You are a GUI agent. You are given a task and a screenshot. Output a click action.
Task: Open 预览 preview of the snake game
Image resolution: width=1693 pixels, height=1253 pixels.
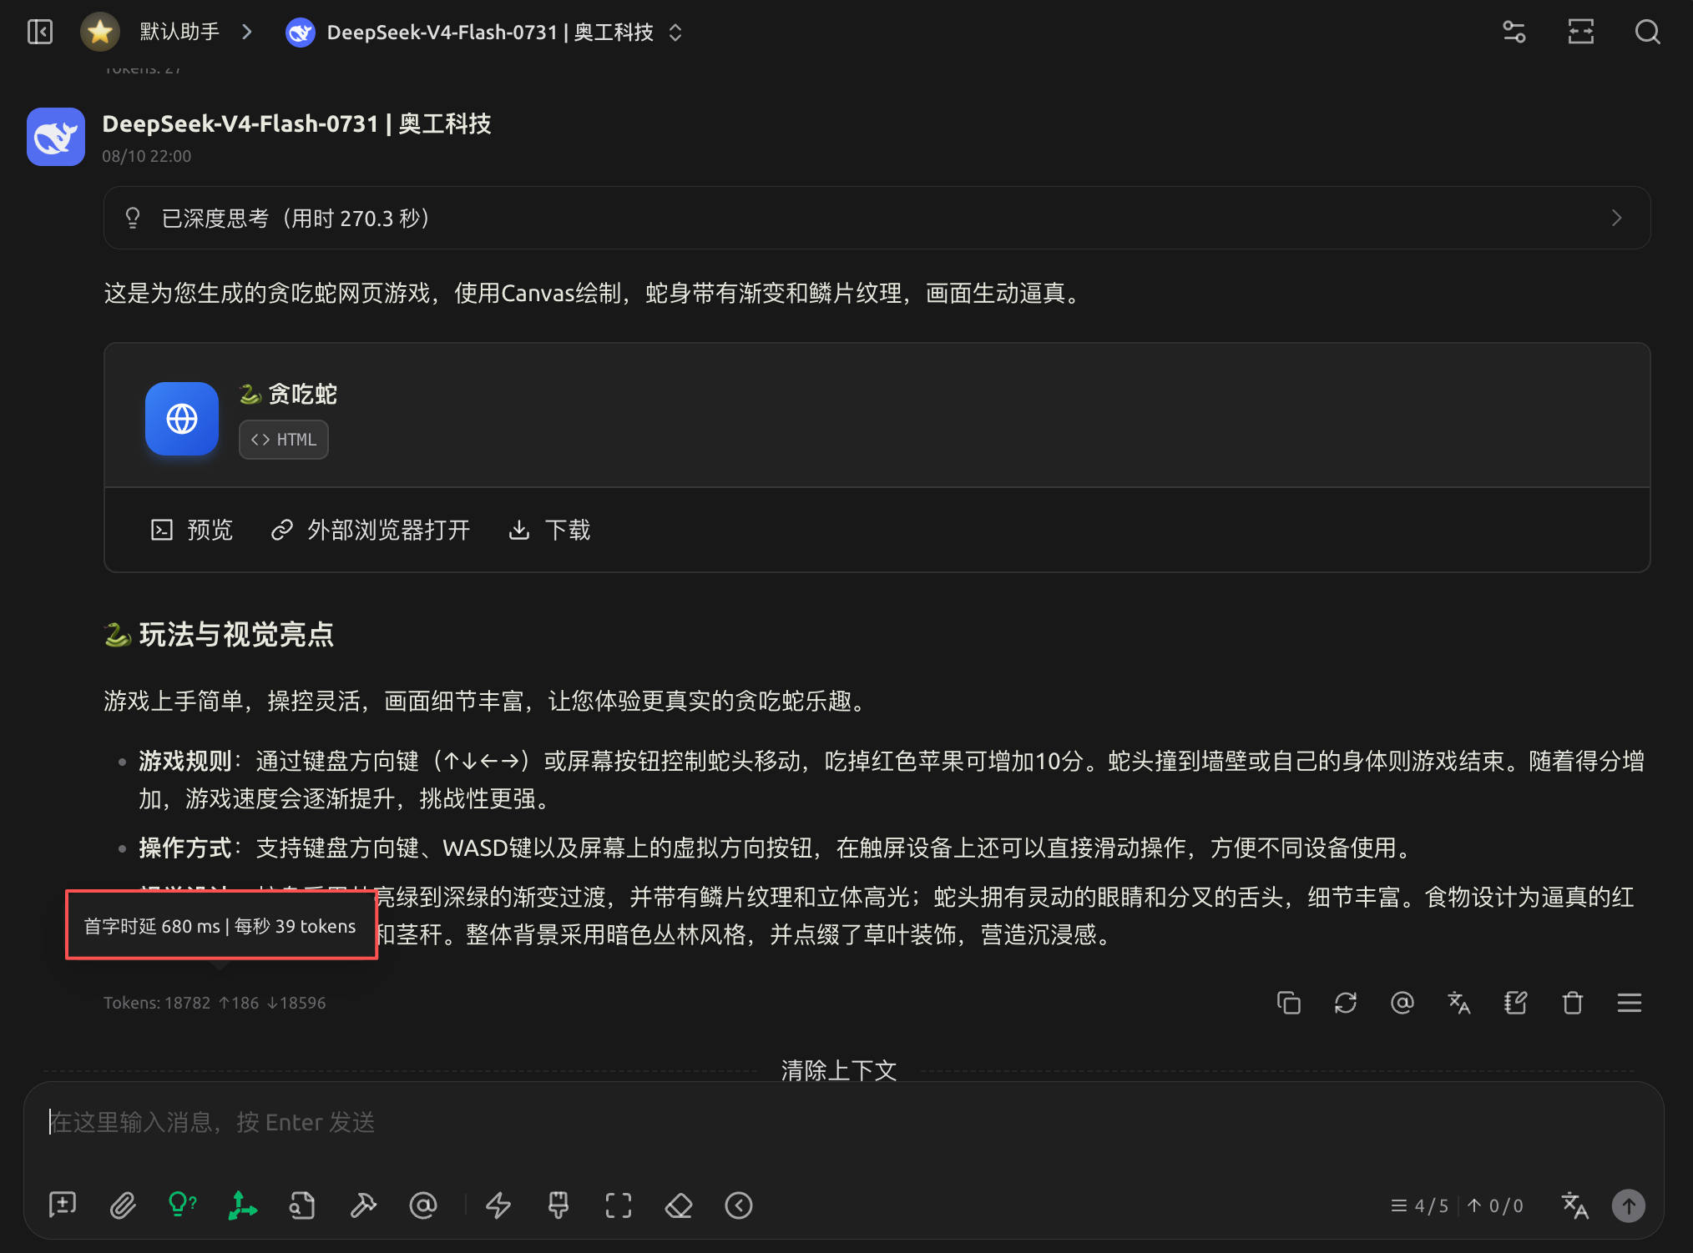191,530
